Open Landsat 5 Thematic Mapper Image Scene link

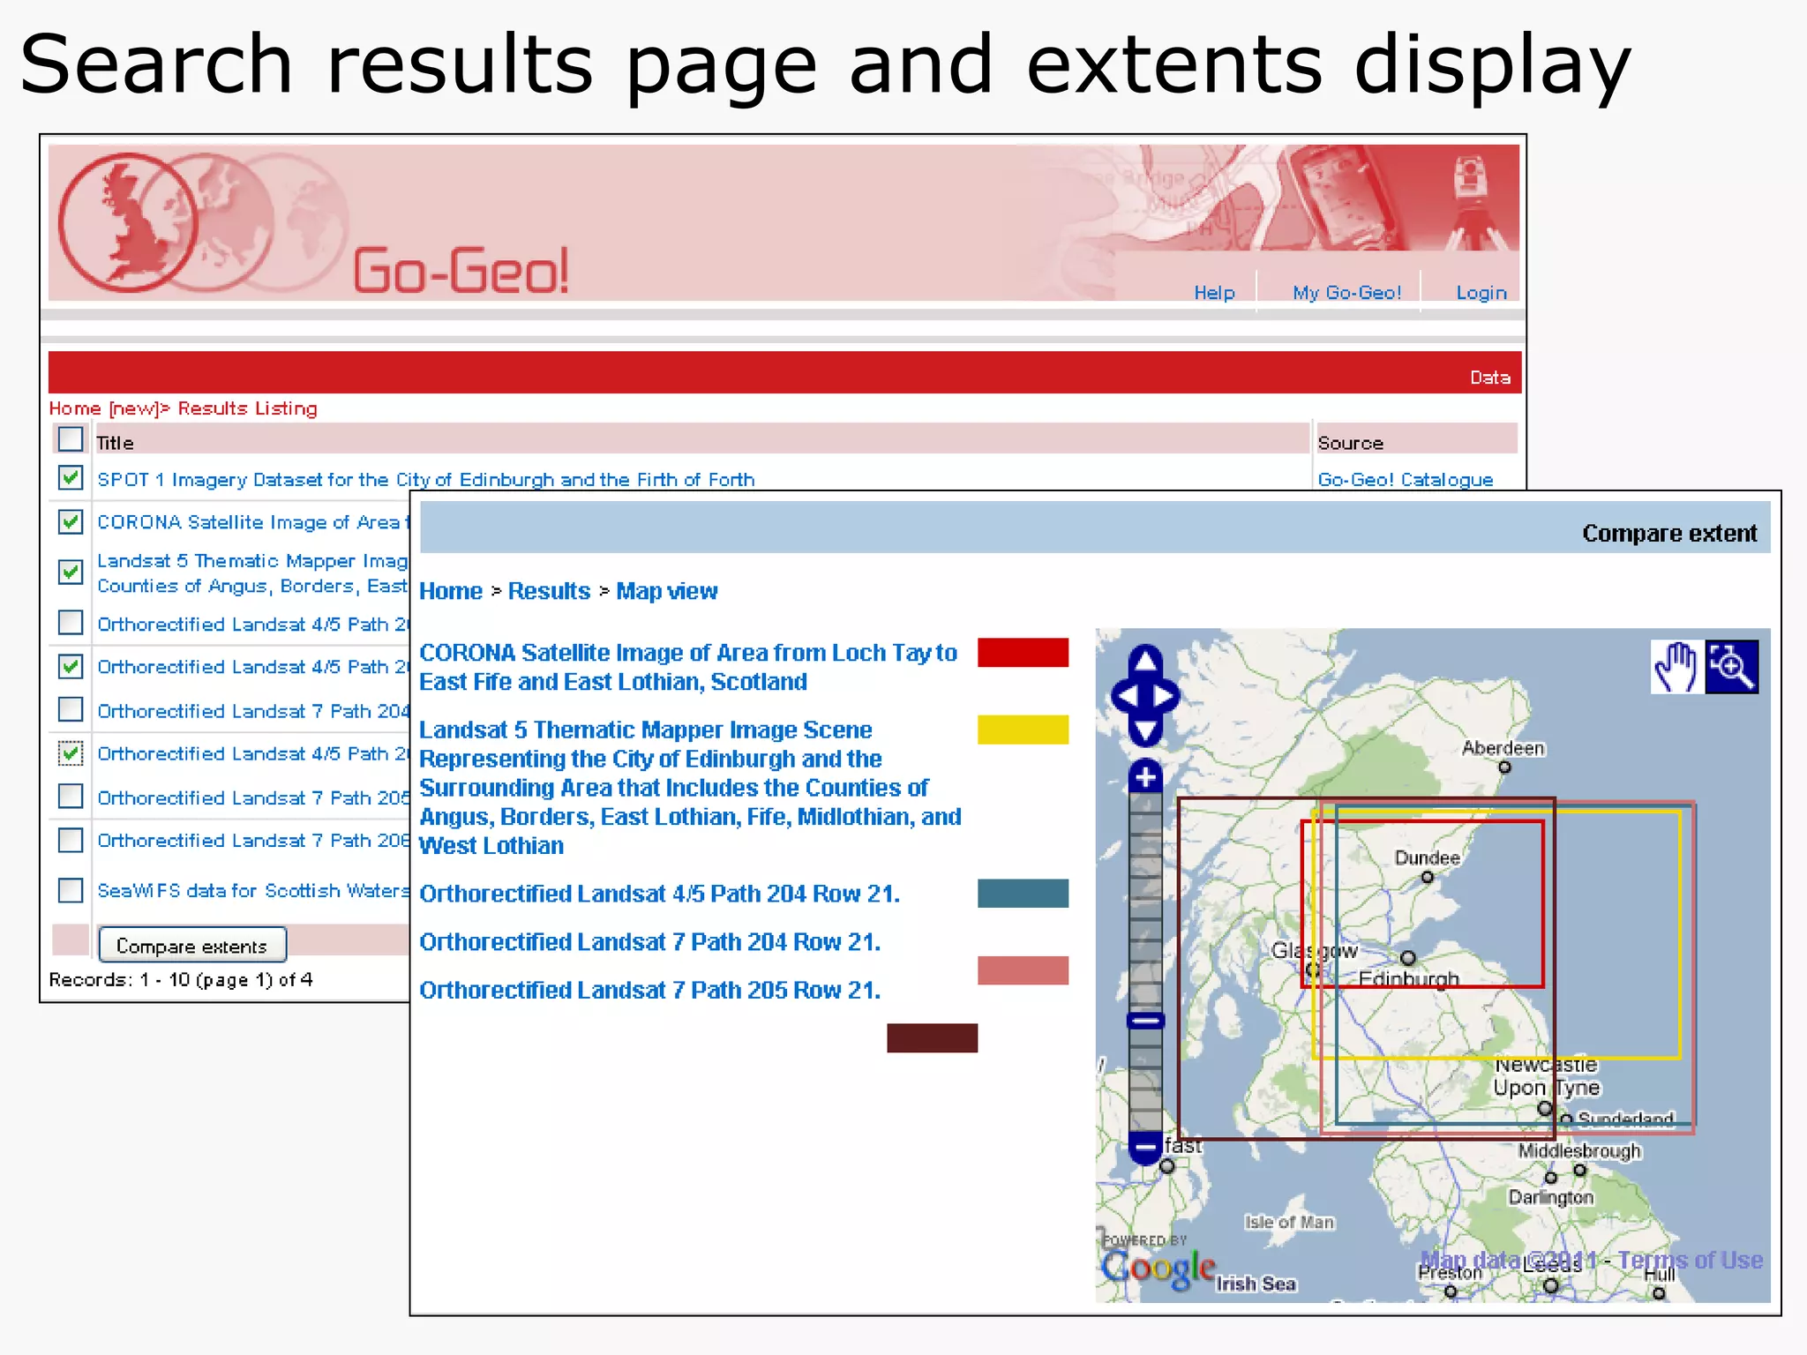[690, 788]
